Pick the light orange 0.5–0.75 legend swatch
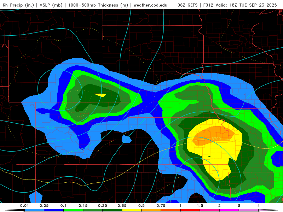The width and height of the screenshot is (283, 212). [151, 210]
